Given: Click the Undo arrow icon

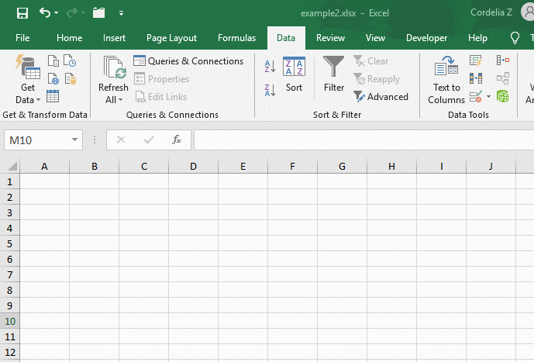Looking at the screenshot, I should click(45, 13).
